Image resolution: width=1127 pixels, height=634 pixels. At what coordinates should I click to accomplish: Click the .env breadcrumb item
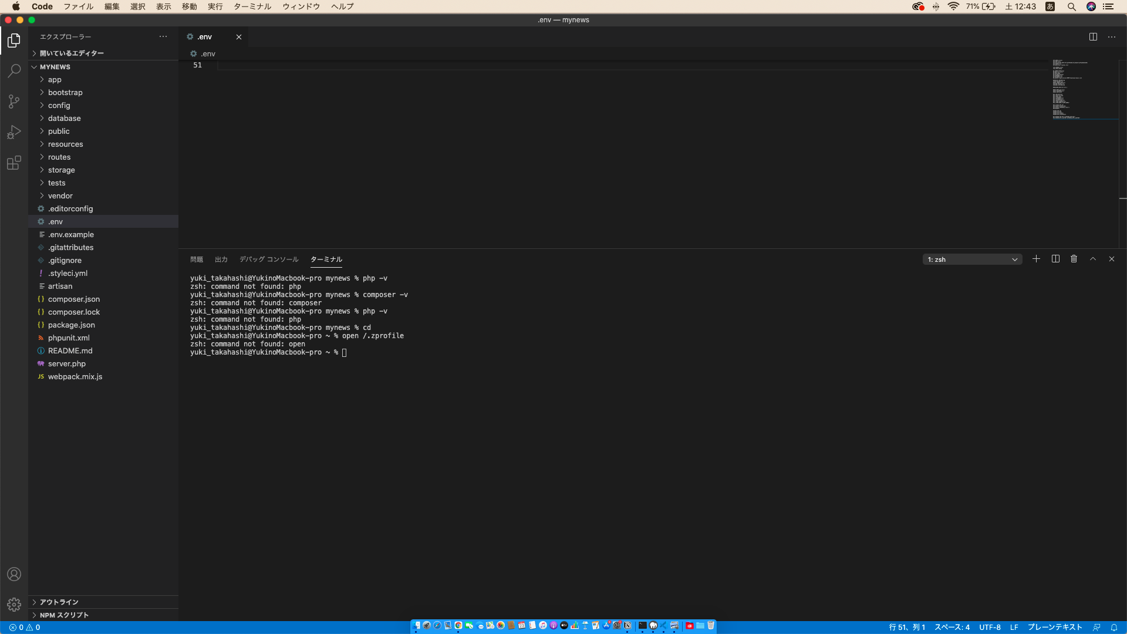(203, 54)
